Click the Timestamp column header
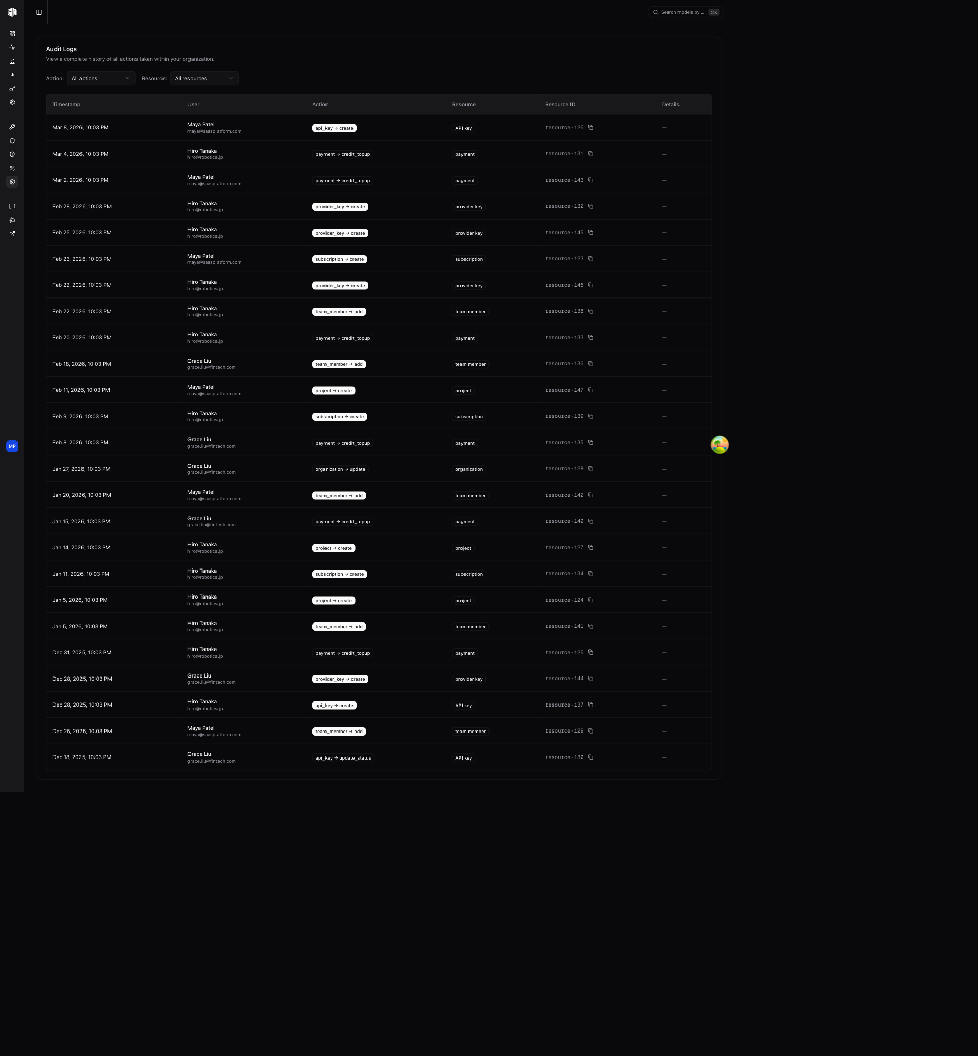This screenshot has width=978, height=1056. [x=67, y=105]
